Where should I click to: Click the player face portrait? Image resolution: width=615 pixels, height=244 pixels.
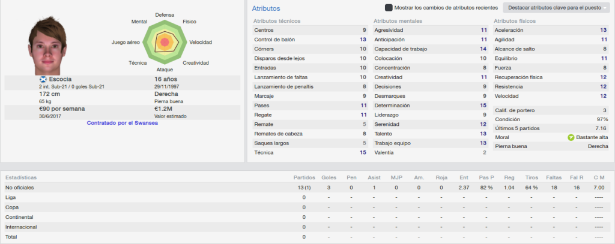pyautogui.click(x=47, y=46)
